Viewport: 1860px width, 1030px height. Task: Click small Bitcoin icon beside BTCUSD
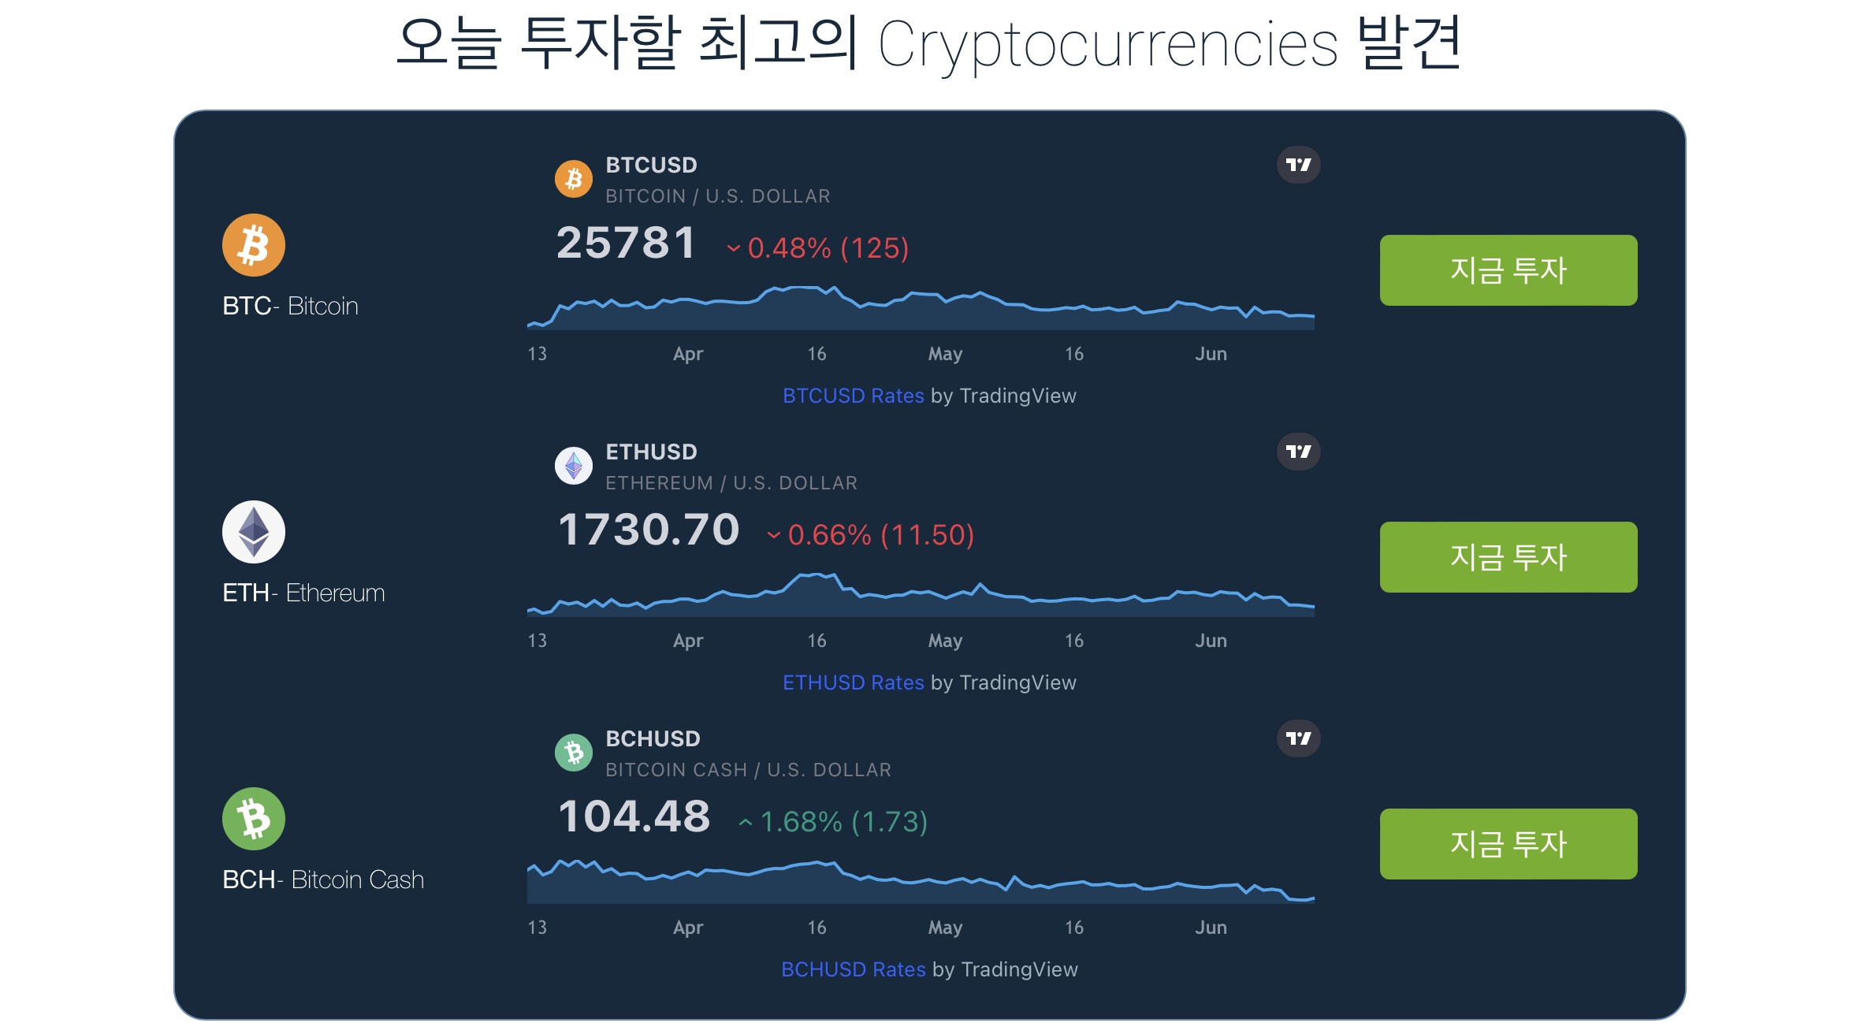point(574,179)
